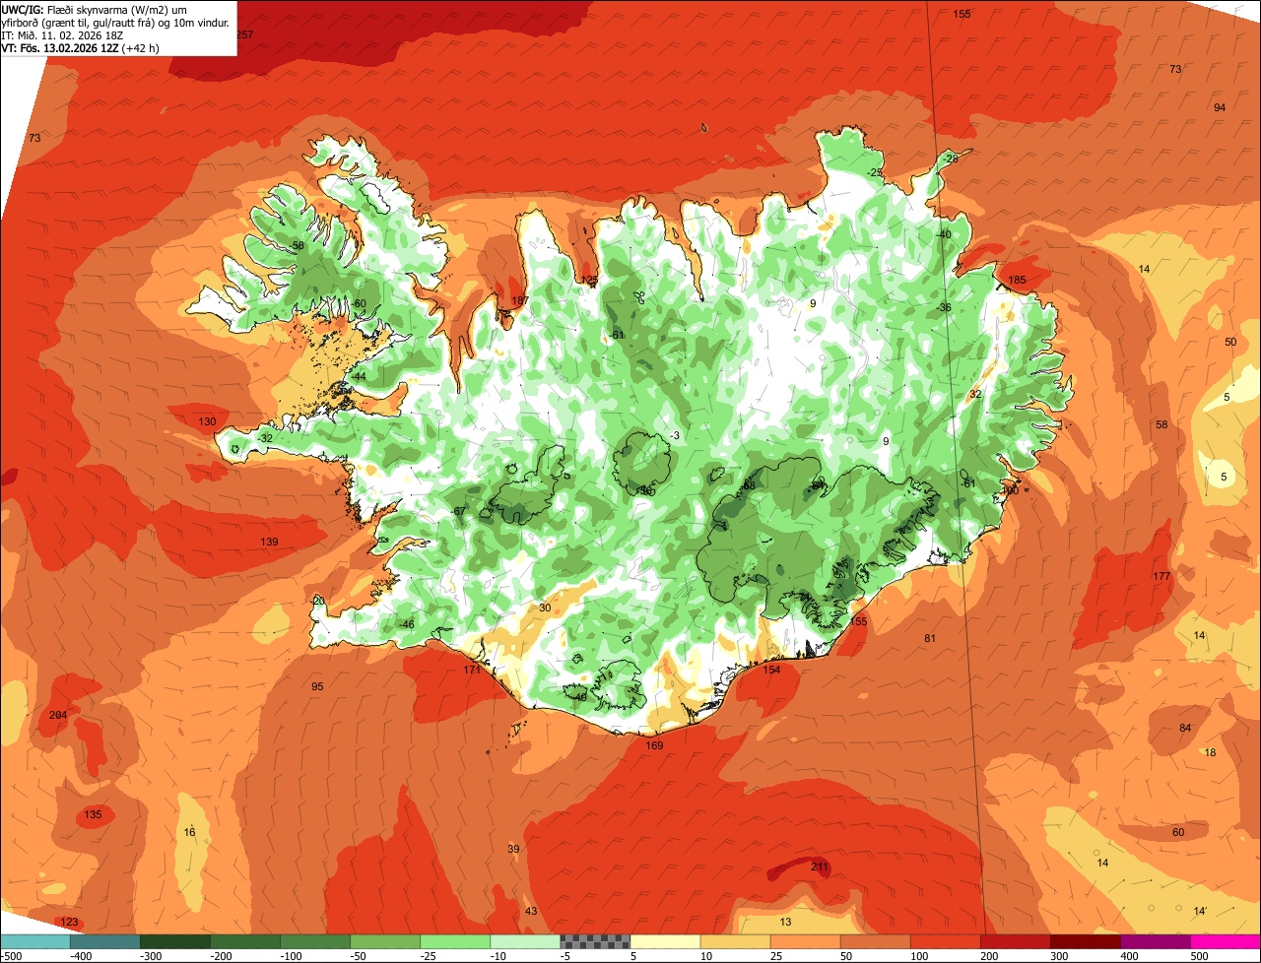Click the value '171' off the southwest coast

coord(472,670)
